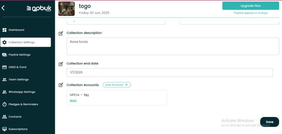Click the Subscriptions icon in sidebar
This screenshot has width=282, height=134.
[x=4, y=129]
